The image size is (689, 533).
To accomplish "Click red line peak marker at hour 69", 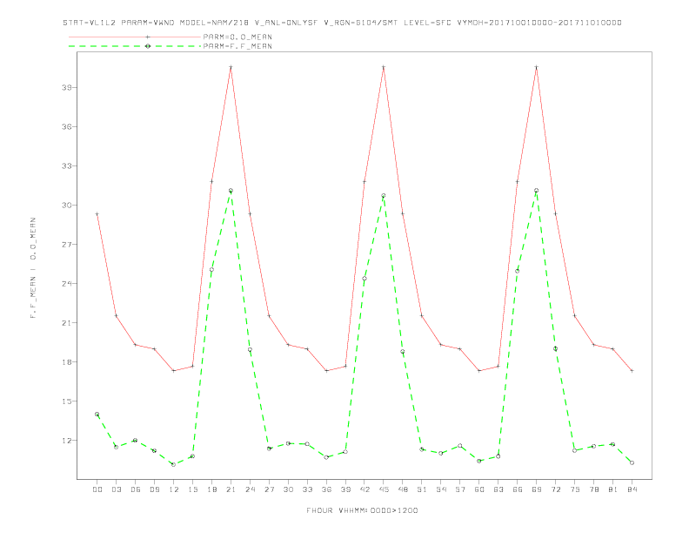I will tap(537, 67).
